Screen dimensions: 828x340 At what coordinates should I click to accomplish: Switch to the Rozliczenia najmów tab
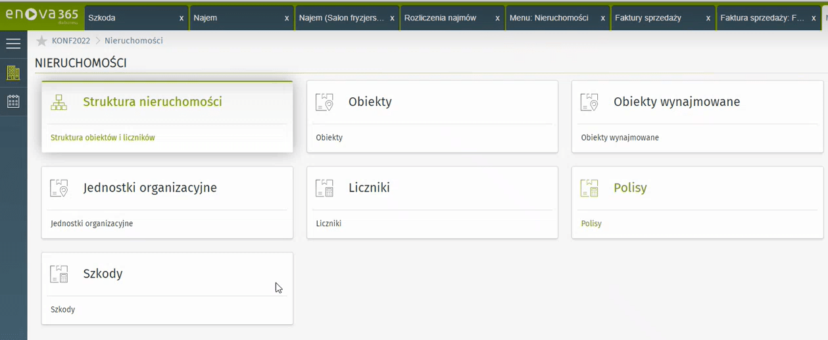coord(440,18)
